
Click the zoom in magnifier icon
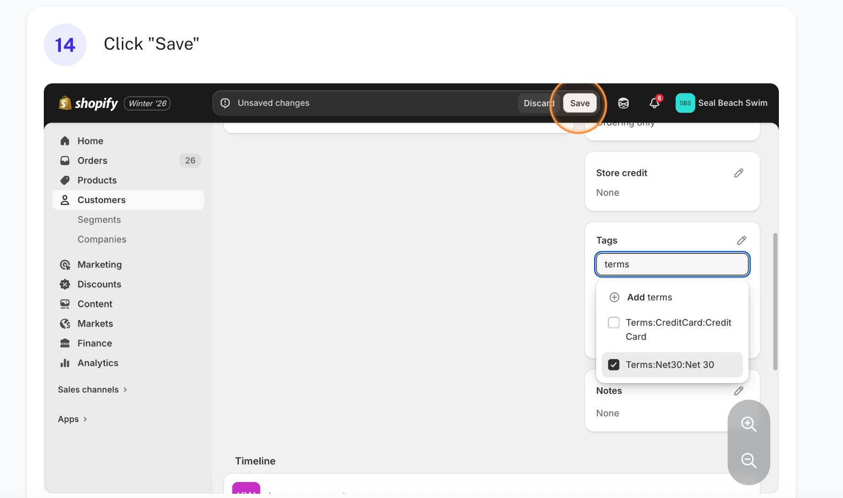(x=748, y=424)
